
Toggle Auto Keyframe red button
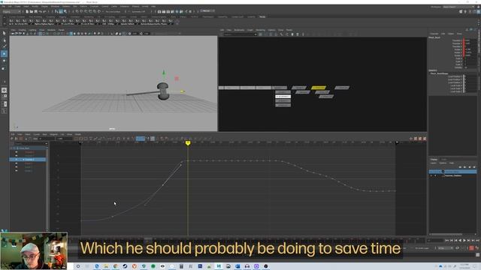(x=471, y=248)
